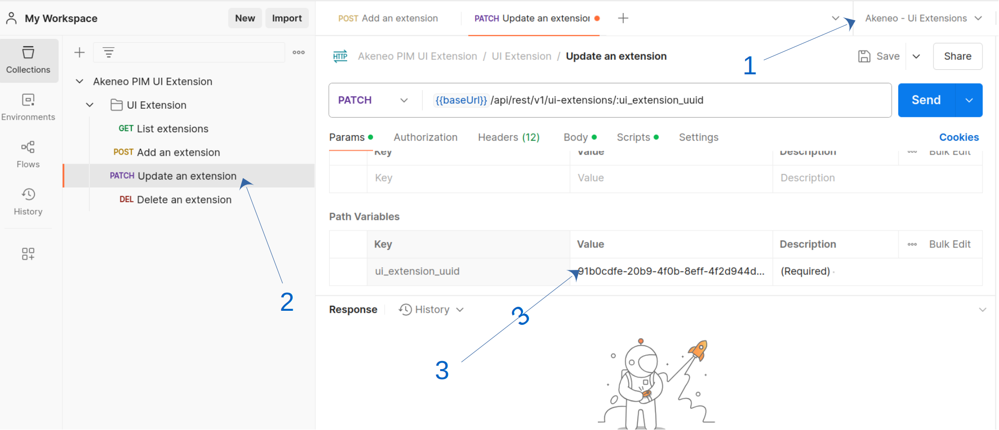The width and height of the screenshot is (999, 430).
Task: Click the filter icon in collections search
Action: tap(108, 52)
